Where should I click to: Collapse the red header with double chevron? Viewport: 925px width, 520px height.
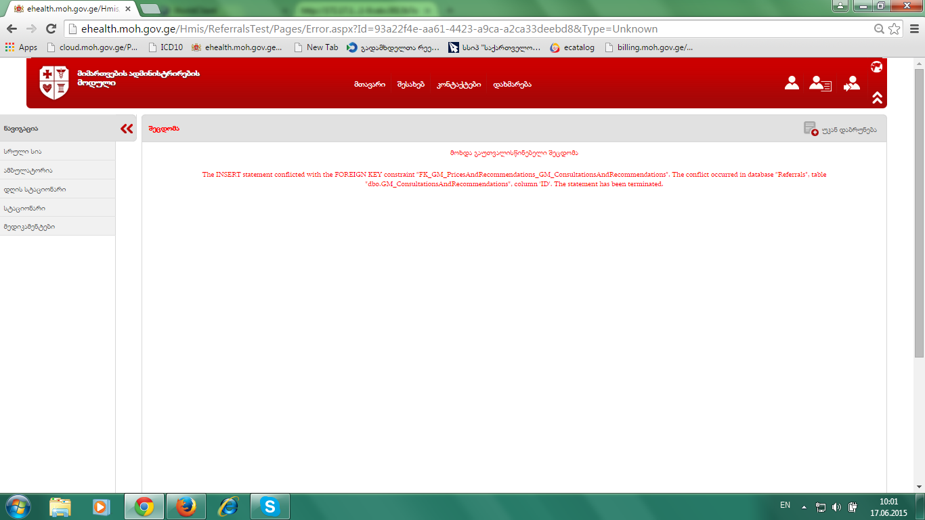(x=877, y=97)
